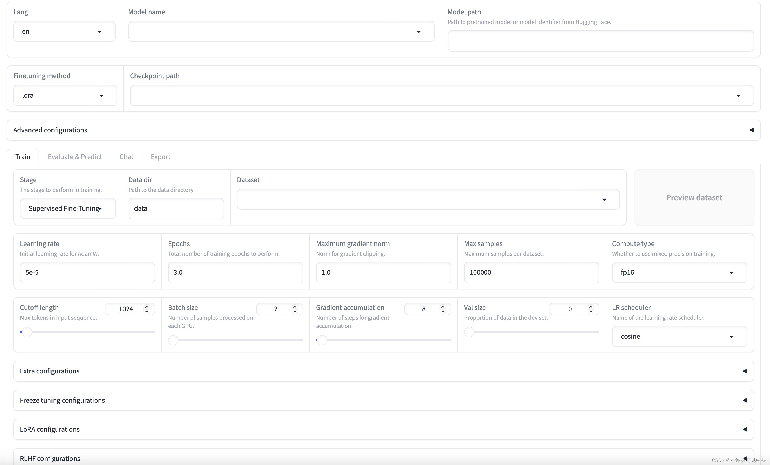This screenshot has width=770, height=465.
Task: Switch to the Evaluate & Predict tab
Action: click(x=75, y=157)
